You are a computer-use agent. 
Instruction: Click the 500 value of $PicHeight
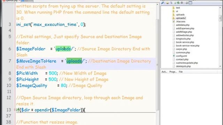53,79
